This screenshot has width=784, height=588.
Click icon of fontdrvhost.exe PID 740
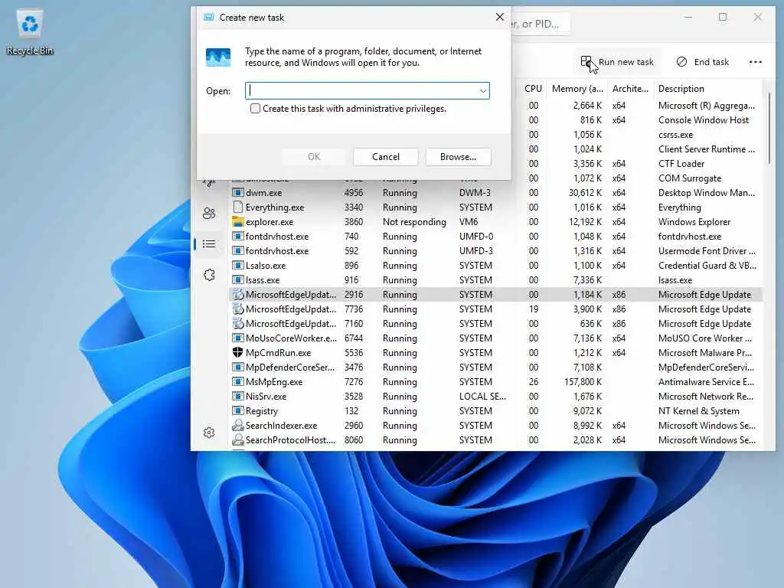pyautogui.click(x=237, y=236)
